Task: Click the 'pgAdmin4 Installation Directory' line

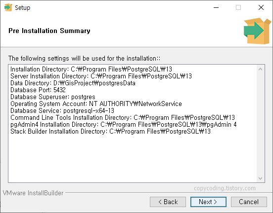Action: point(124,125)
